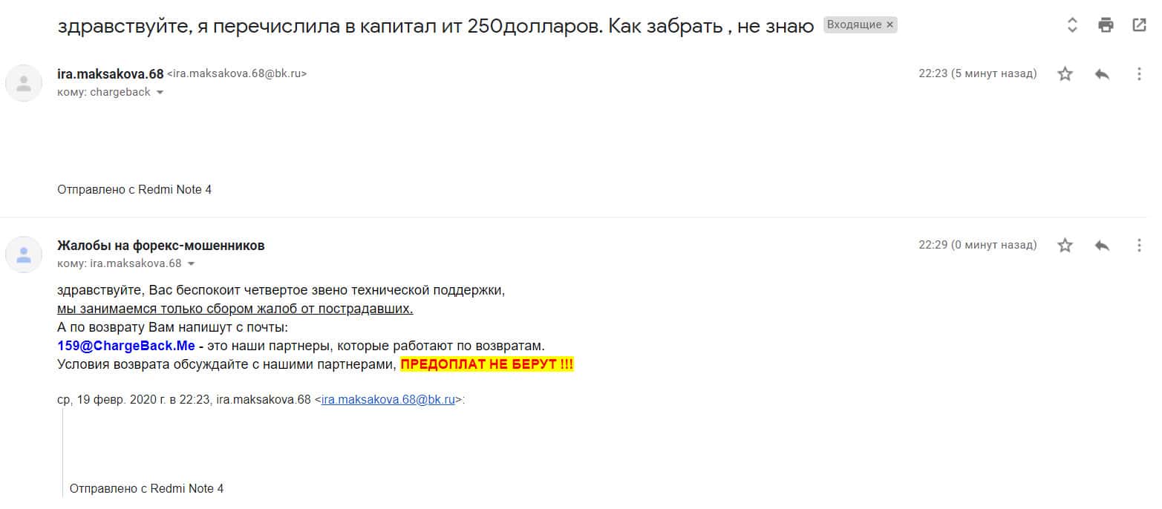The width and height of the screenshot is (1162, 509).
Task: Remove the Входящие label from the conversation
Action: (x=890, y=25)
